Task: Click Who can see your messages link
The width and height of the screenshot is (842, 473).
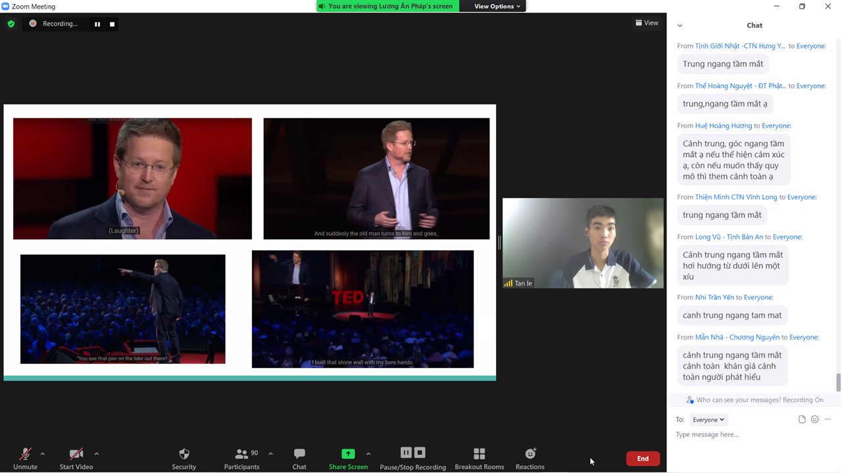Action: click(x=739, y=400)
